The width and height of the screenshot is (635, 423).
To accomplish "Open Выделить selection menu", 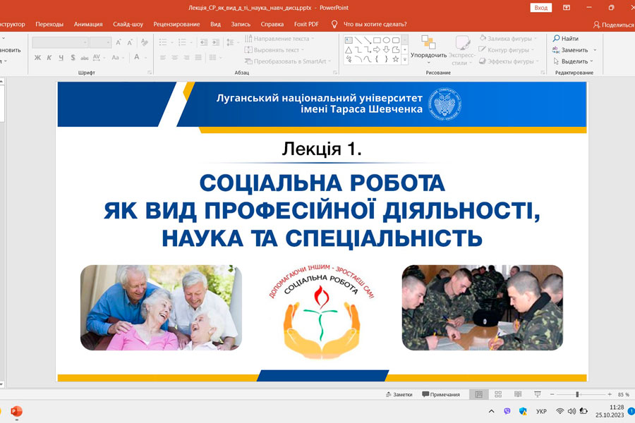I will pos(573,61).
